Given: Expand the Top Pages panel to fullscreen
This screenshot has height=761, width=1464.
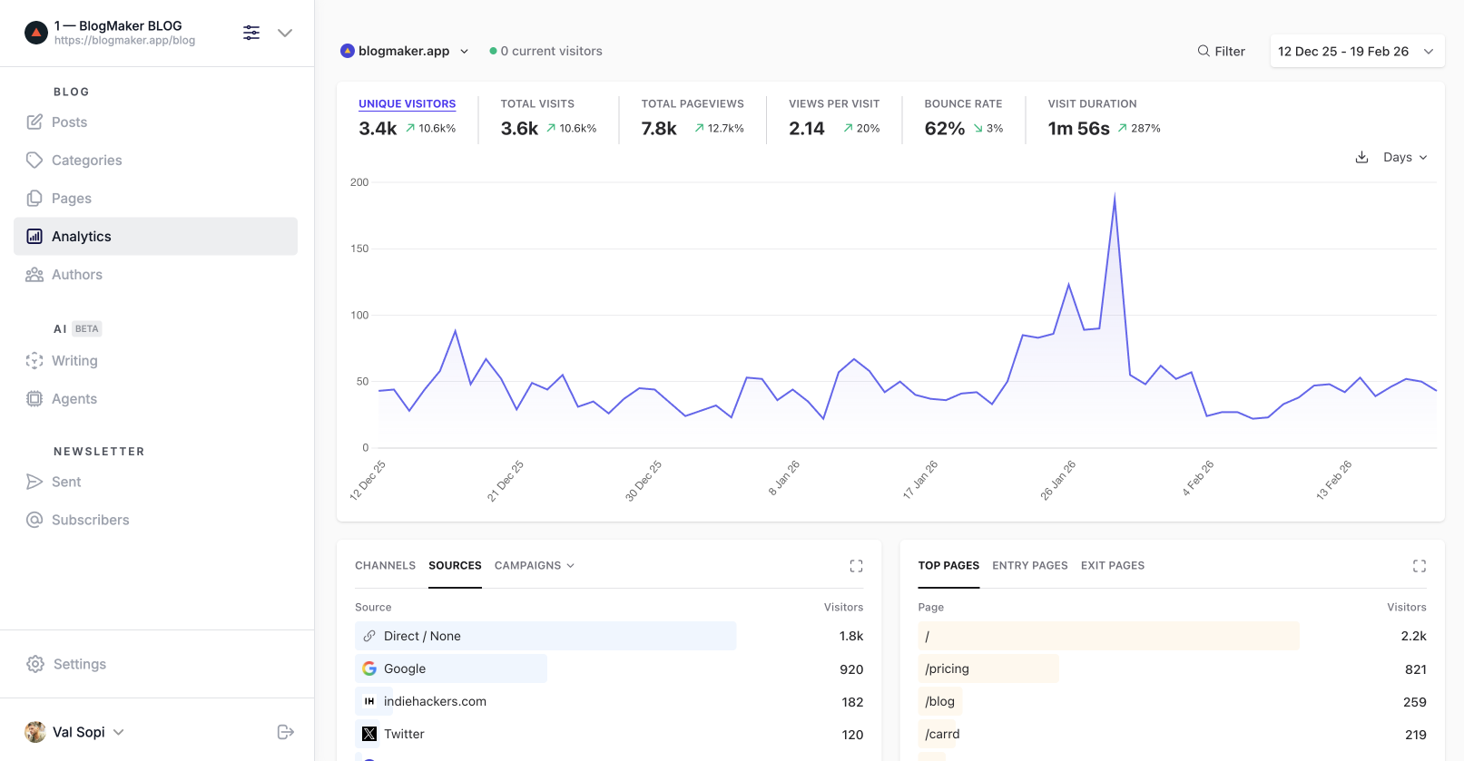Looking at the screenshot, I should pos(1419,566).
